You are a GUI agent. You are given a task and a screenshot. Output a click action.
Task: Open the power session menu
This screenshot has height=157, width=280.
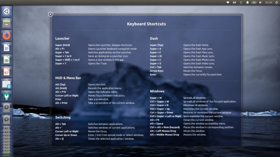click(x=276, y=2)
